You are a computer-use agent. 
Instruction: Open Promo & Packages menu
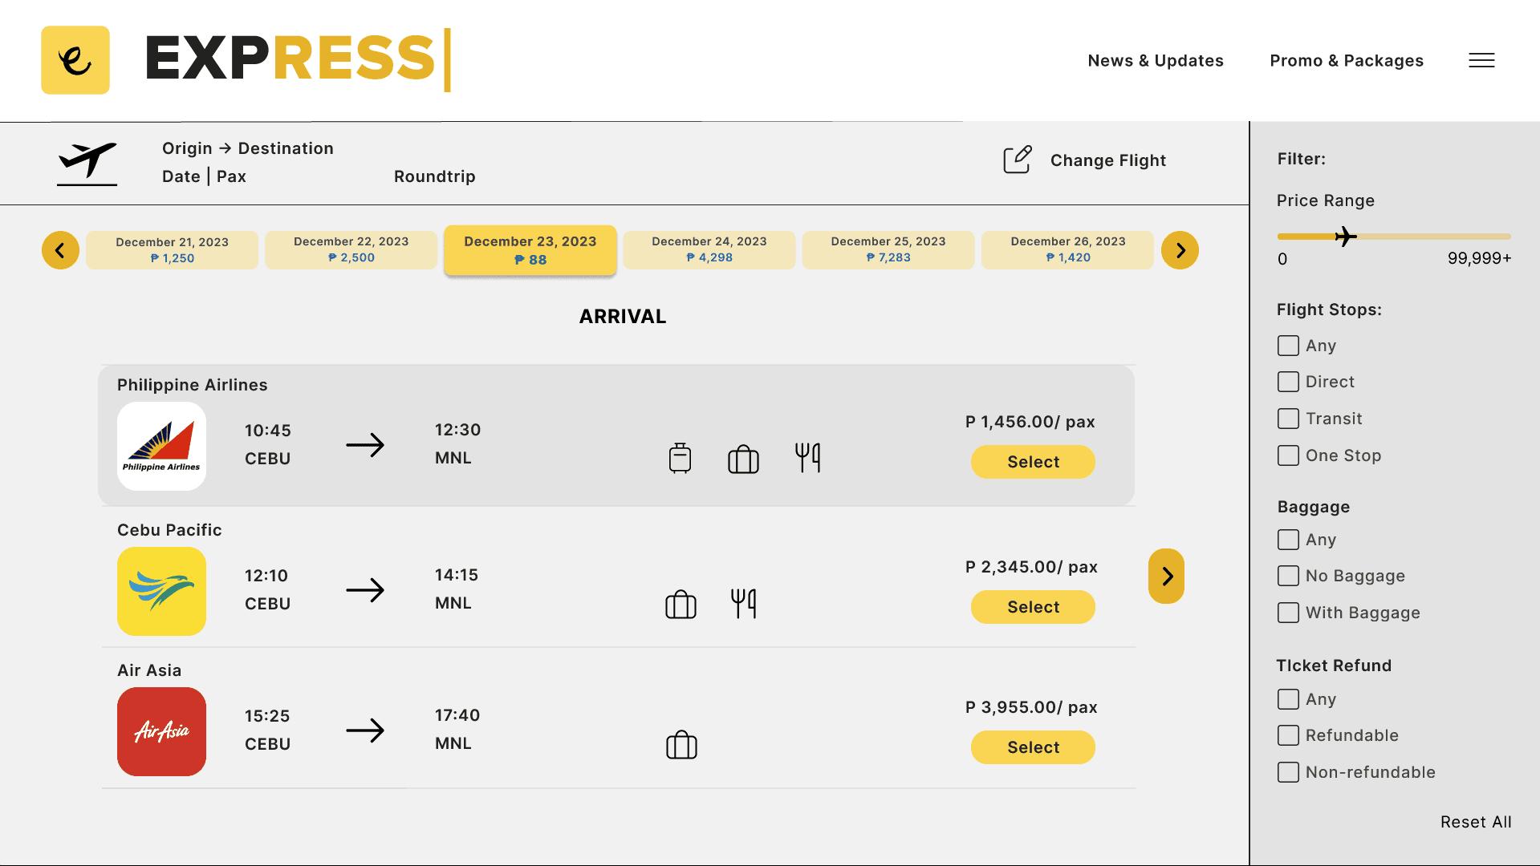click(x=1347, y=61)
